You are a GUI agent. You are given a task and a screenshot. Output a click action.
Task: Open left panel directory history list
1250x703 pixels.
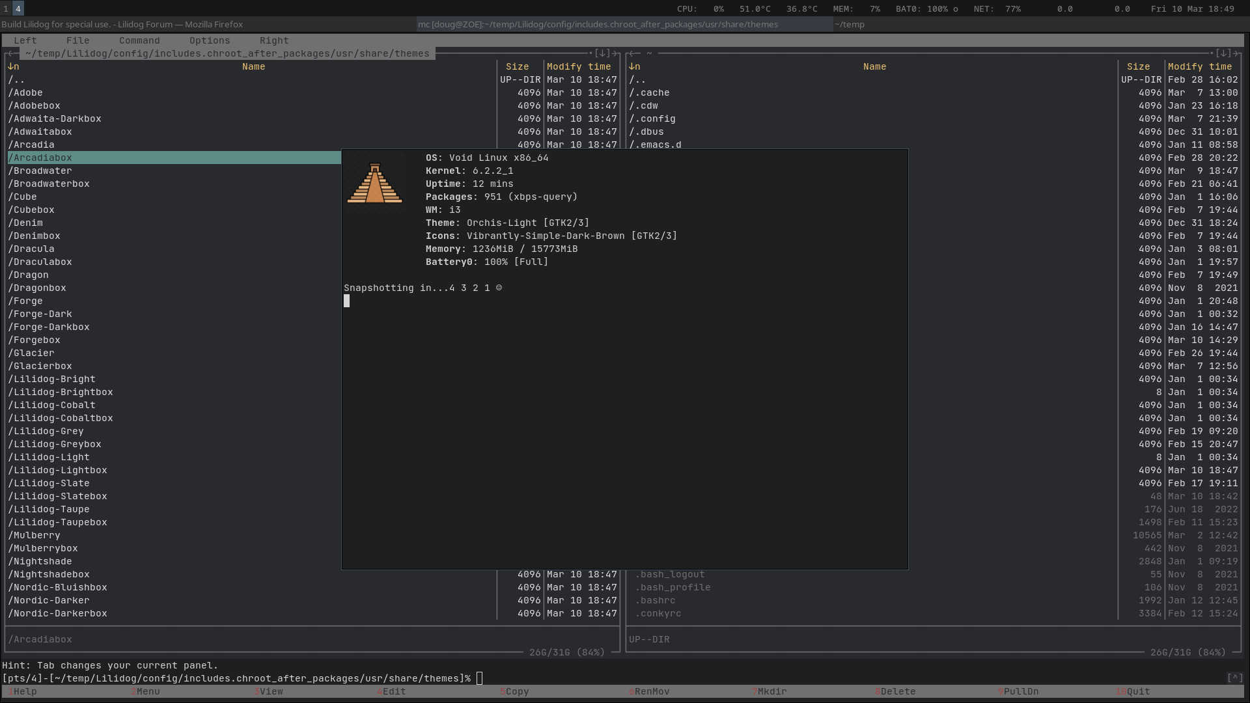[x=602, y=53]
